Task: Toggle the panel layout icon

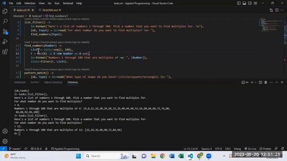Action: (x=244, y=3)
